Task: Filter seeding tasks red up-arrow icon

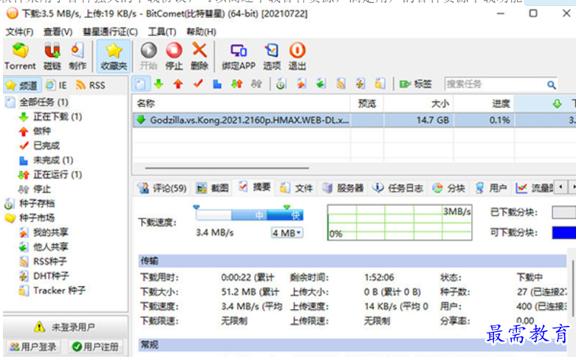Action: coord(179,84)
